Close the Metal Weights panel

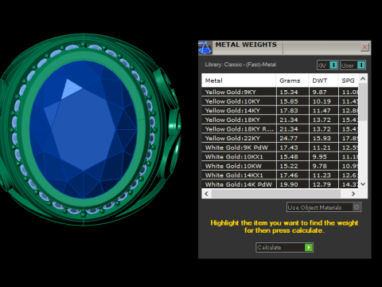point(364,47)
